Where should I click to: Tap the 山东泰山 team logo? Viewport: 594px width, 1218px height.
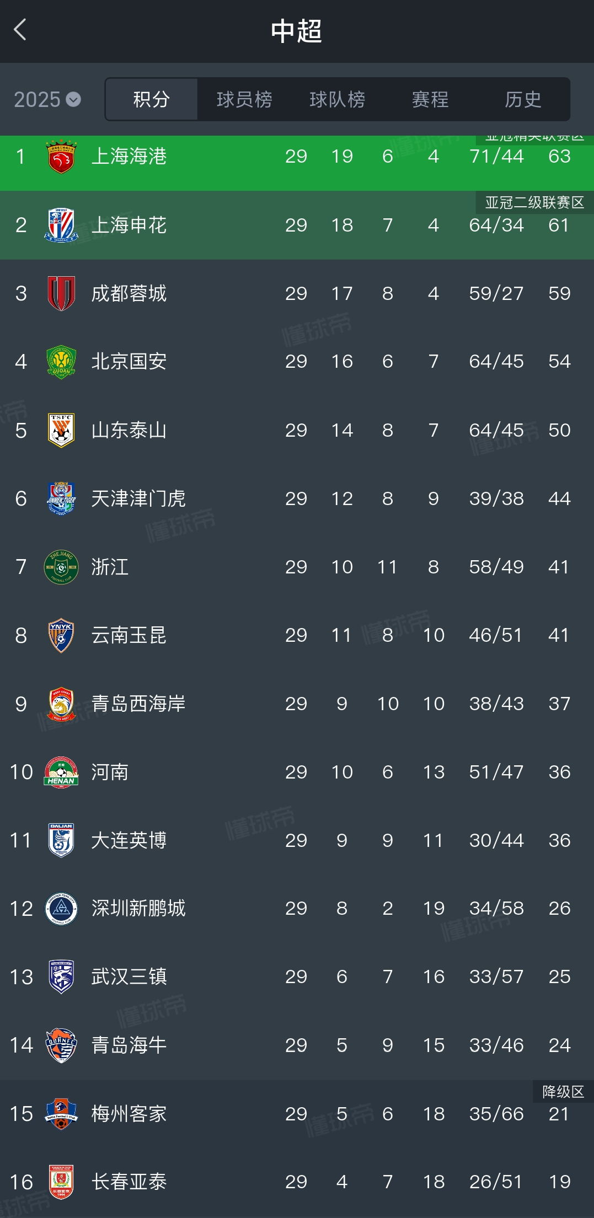pyautogui.click(x=61, y=430)
